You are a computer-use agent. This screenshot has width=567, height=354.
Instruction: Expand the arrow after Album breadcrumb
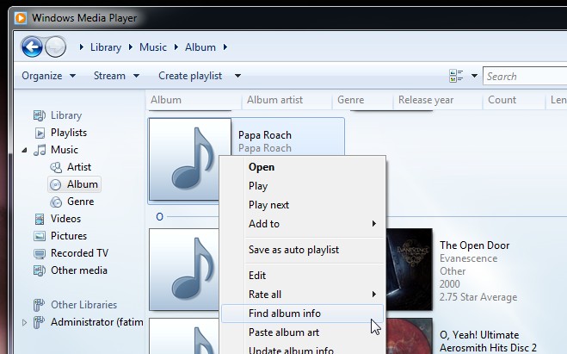225,47
